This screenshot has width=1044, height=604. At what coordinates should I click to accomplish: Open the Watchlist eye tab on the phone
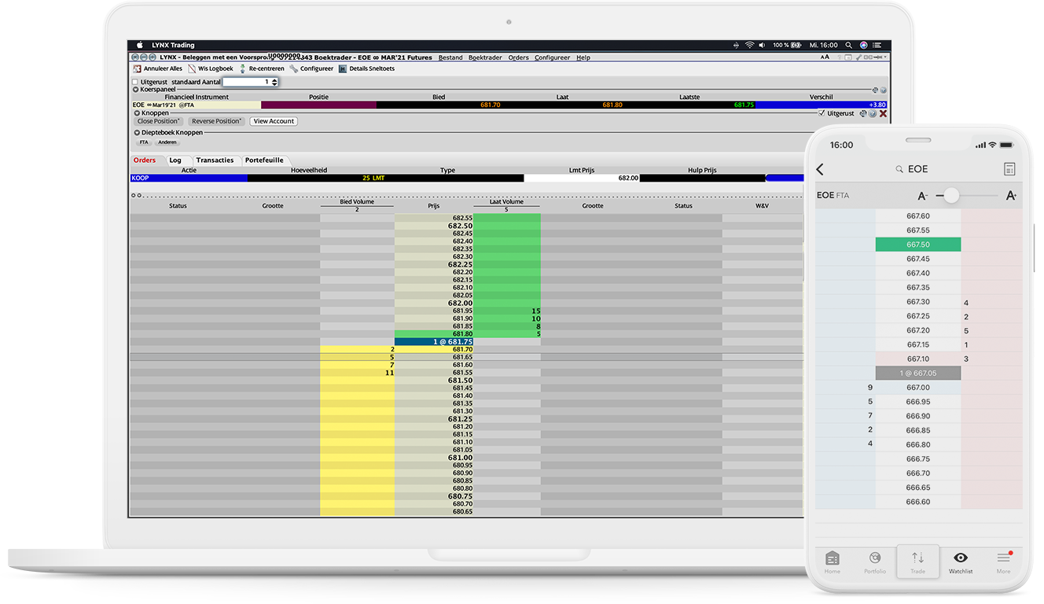click(x=961, y=562)
